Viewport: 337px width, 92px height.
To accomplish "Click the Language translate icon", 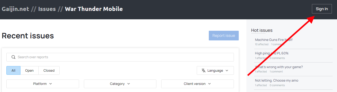I will point(203,70).
